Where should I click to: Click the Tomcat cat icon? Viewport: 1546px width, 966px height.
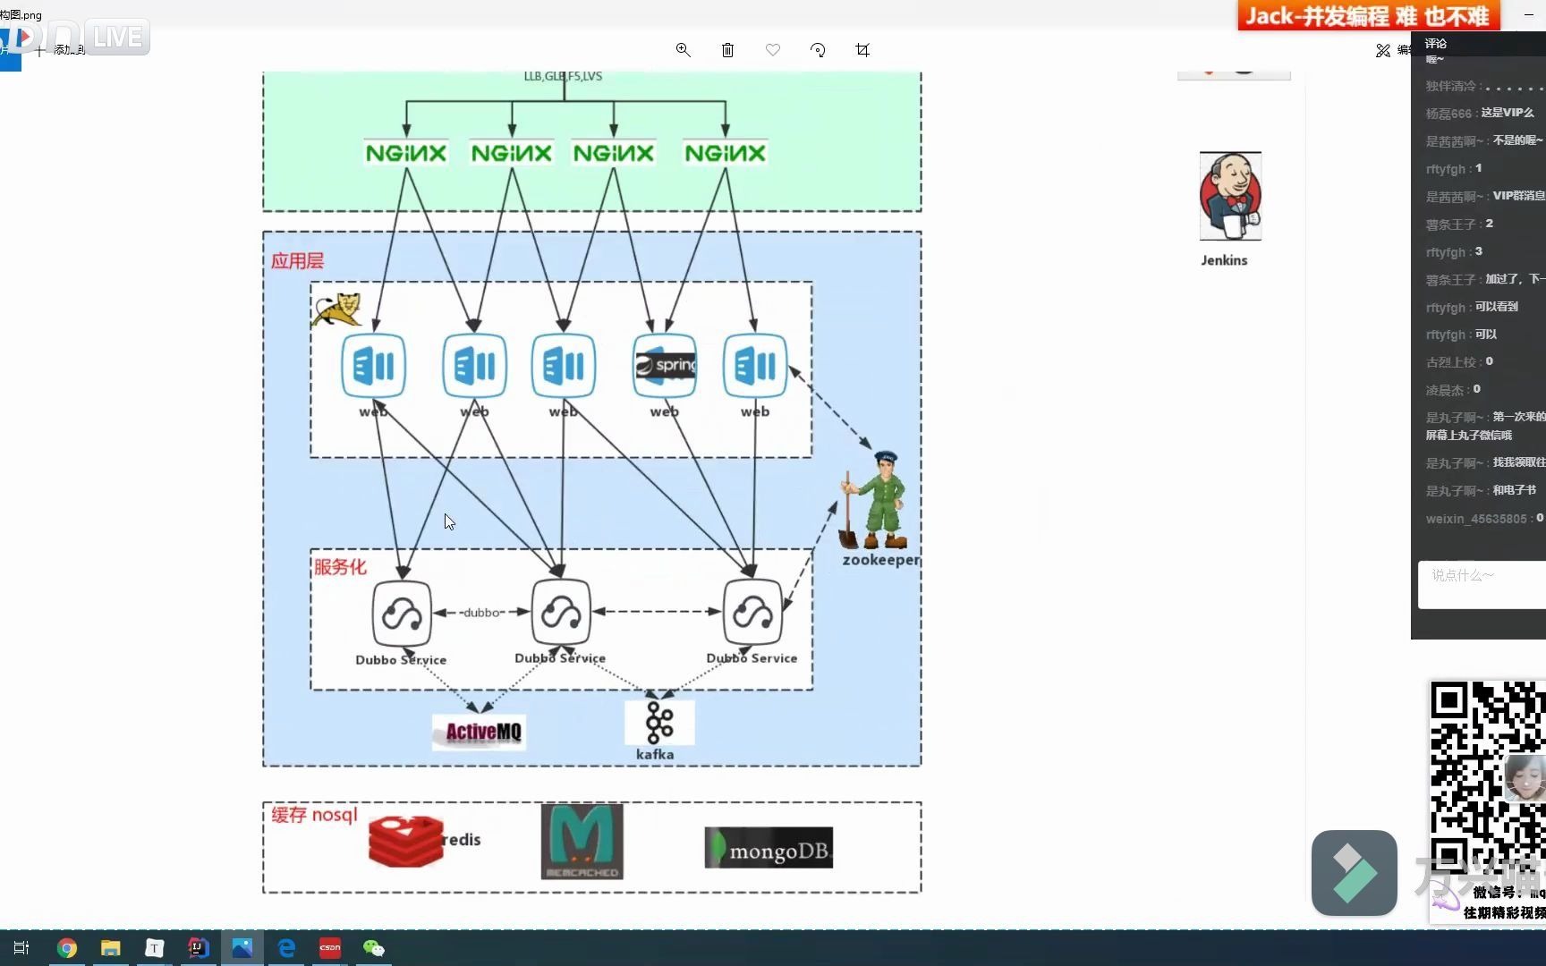(x=336, y=309)
